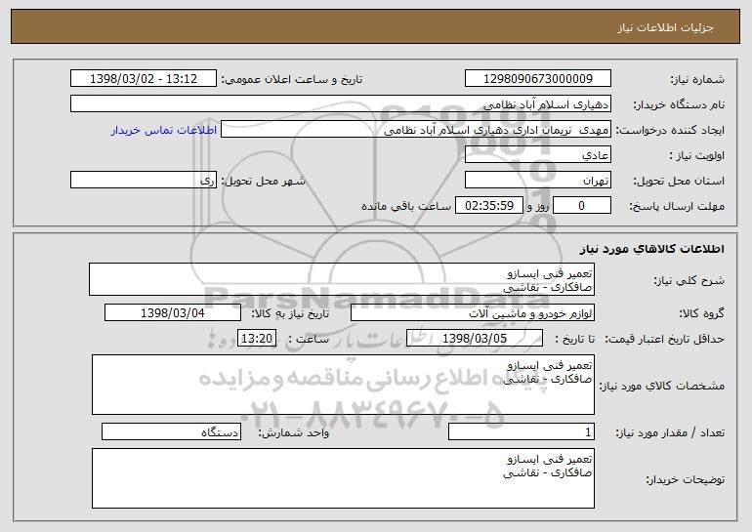The image size is (752, 532).
Task: Click required goods specifications text area
Action: point(343,385)
